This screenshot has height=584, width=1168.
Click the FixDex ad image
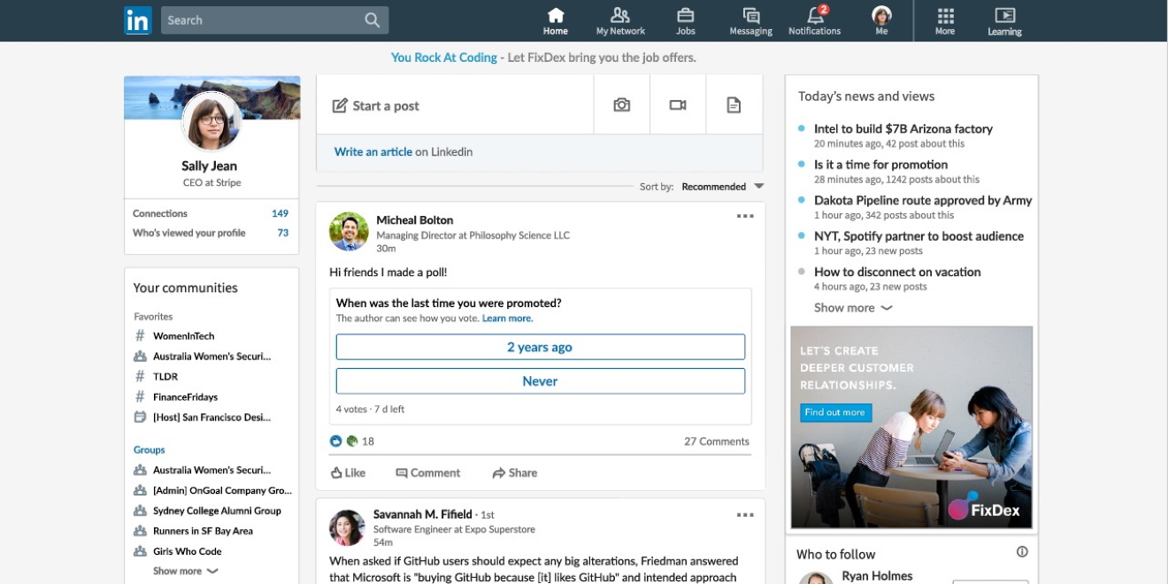(x=911, y=427)
